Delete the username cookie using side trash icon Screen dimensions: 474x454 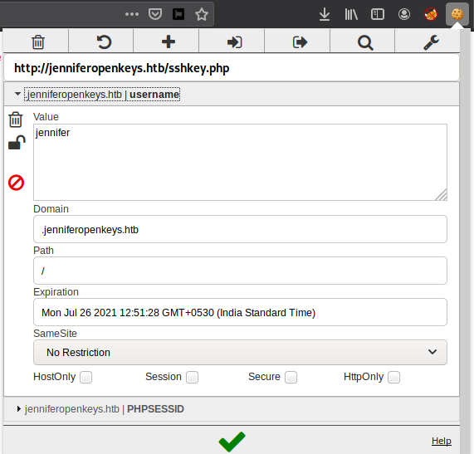coord(16,120)
